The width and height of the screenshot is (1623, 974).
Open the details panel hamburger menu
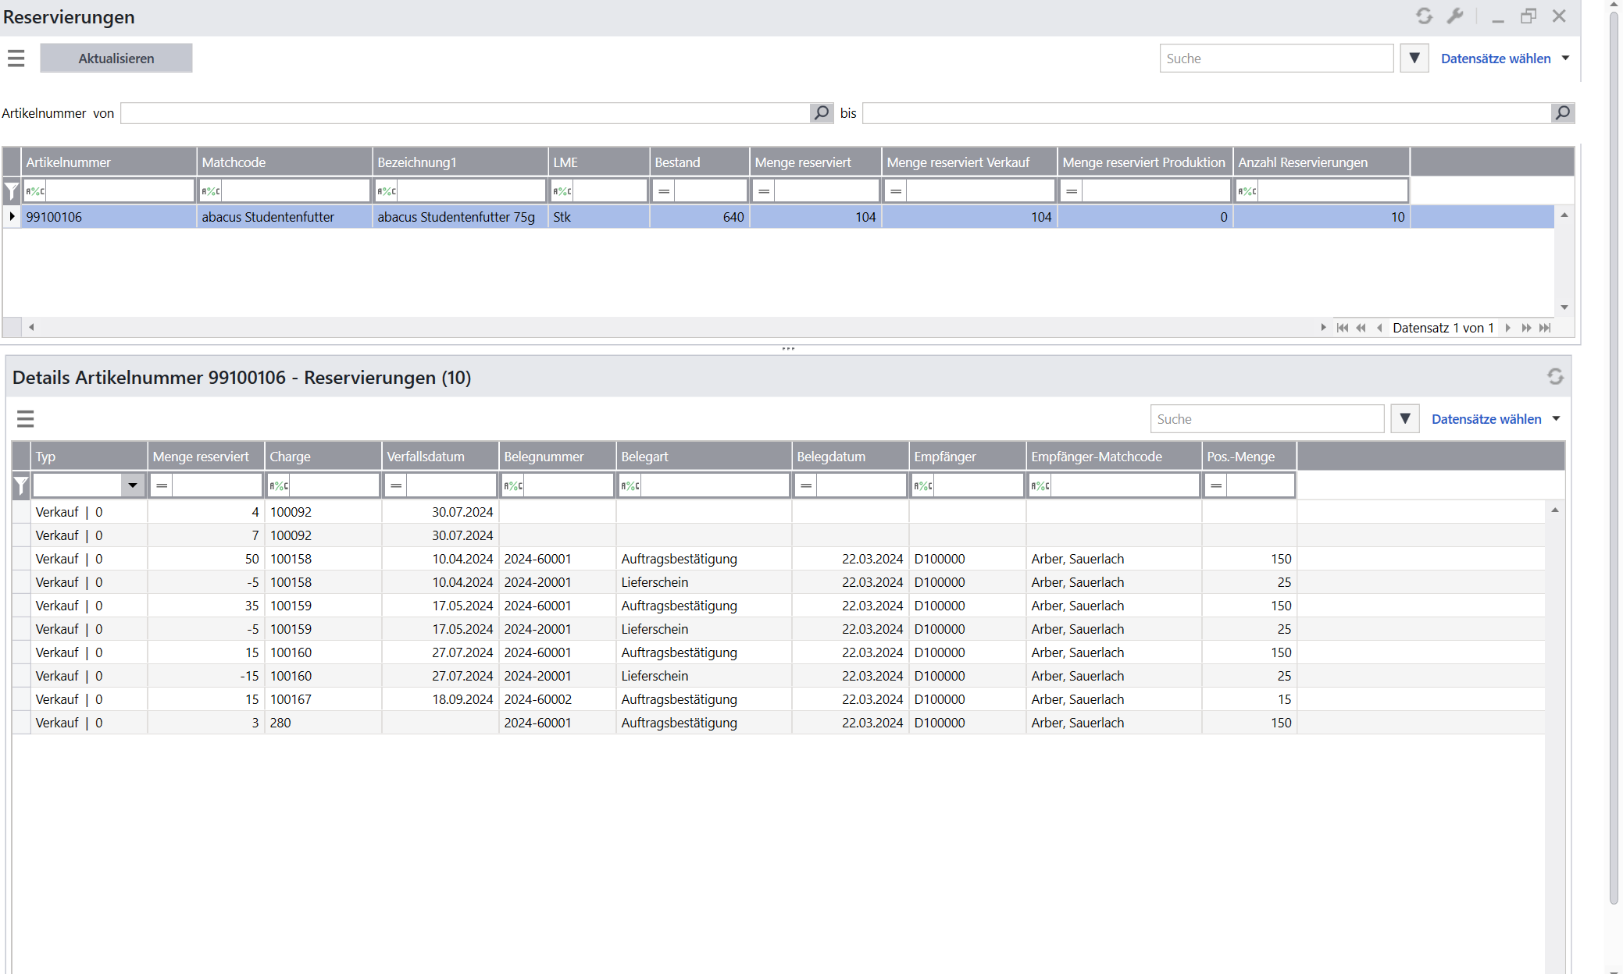[26, 419]
